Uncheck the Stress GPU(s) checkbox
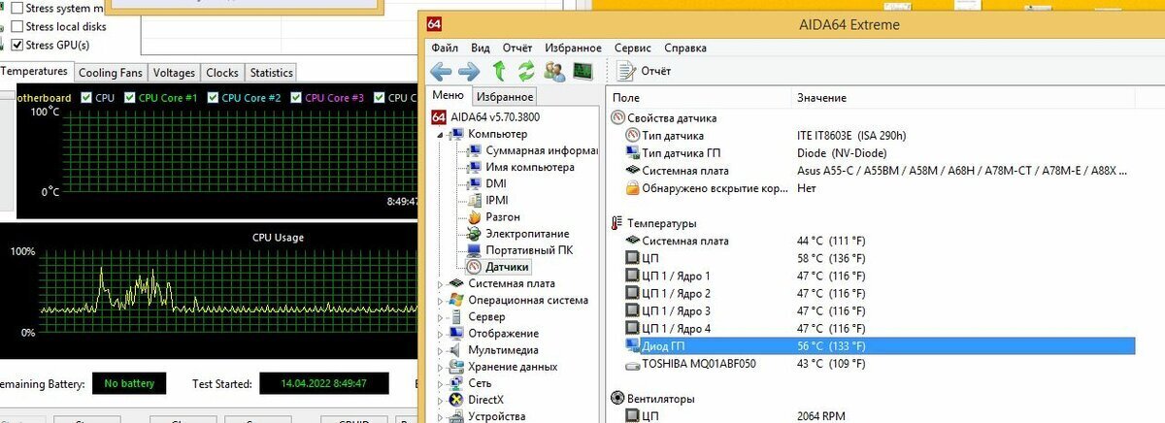 17,45
